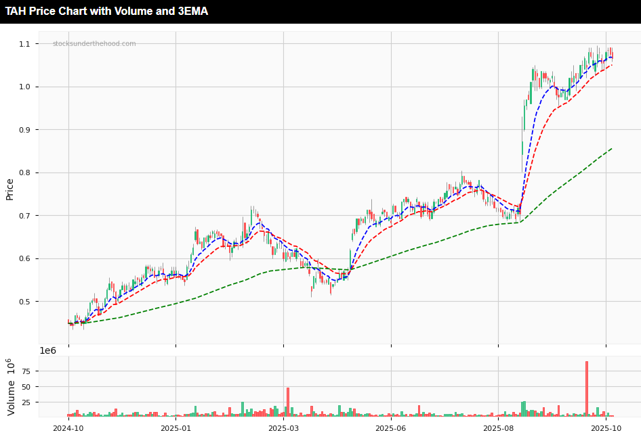Click the 0.5 price tick label

click(x=26, y=300)
